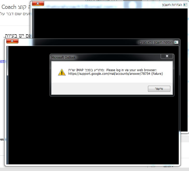Image resolution: width=189 pixels, height=171 pixels.
Task: Click the Microsoft Outlook dialog title
Action: 63,58
